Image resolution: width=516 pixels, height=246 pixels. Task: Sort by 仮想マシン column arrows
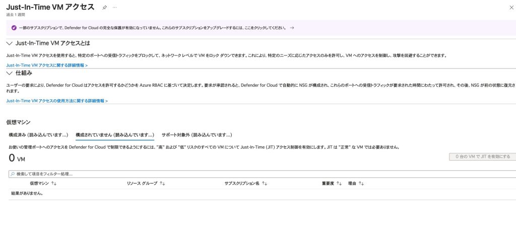coord(54,183)
